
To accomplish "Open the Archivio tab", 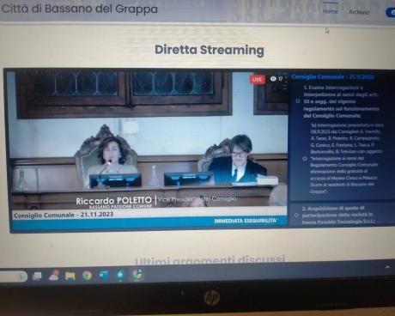I will (x=359, y=12).
